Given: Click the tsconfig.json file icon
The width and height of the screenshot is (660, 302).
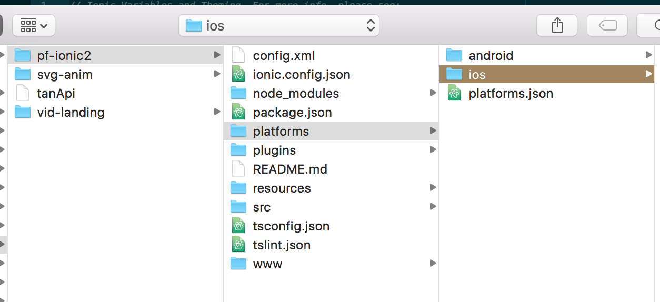Looking at the screenshot, I should click(238, 226).
